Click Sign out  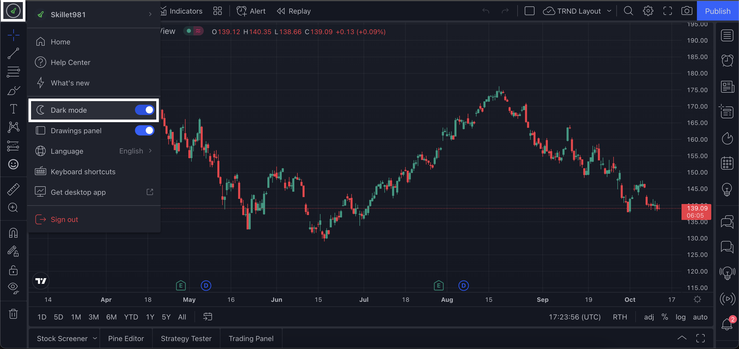pos(64,219)
